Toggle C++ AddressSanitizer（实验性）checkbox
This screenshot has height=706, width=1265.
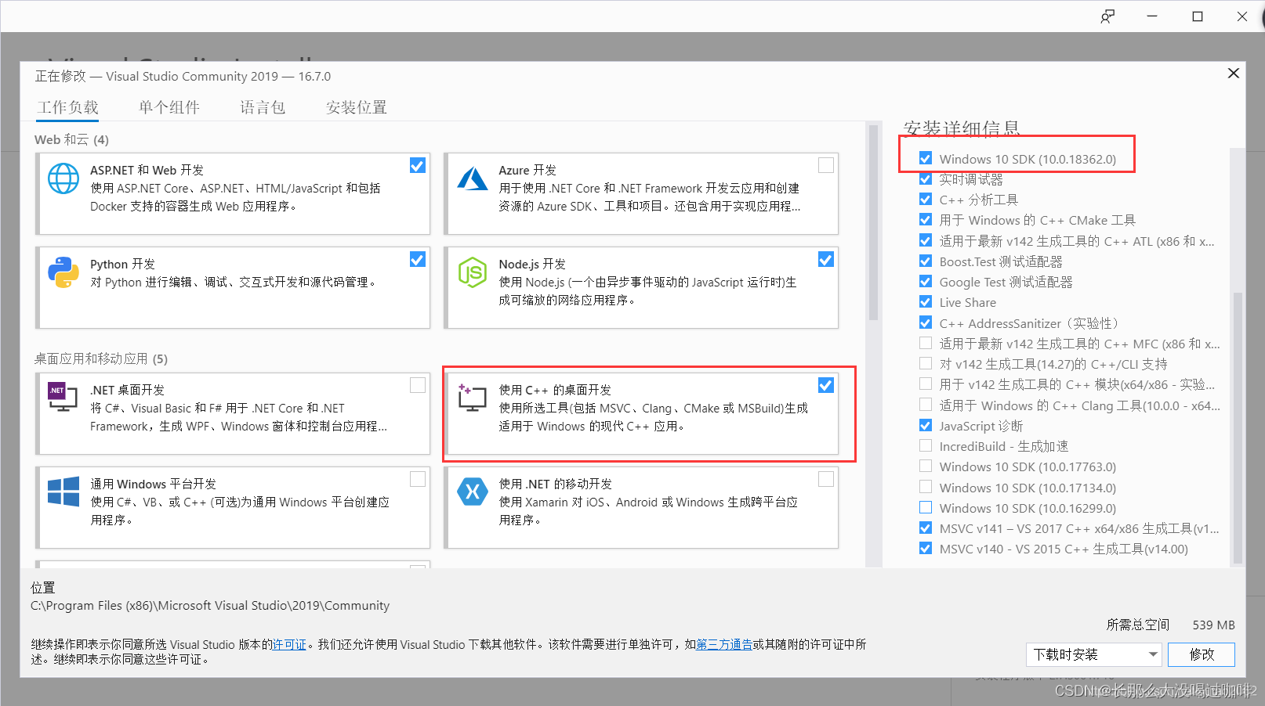coord(926,322)
